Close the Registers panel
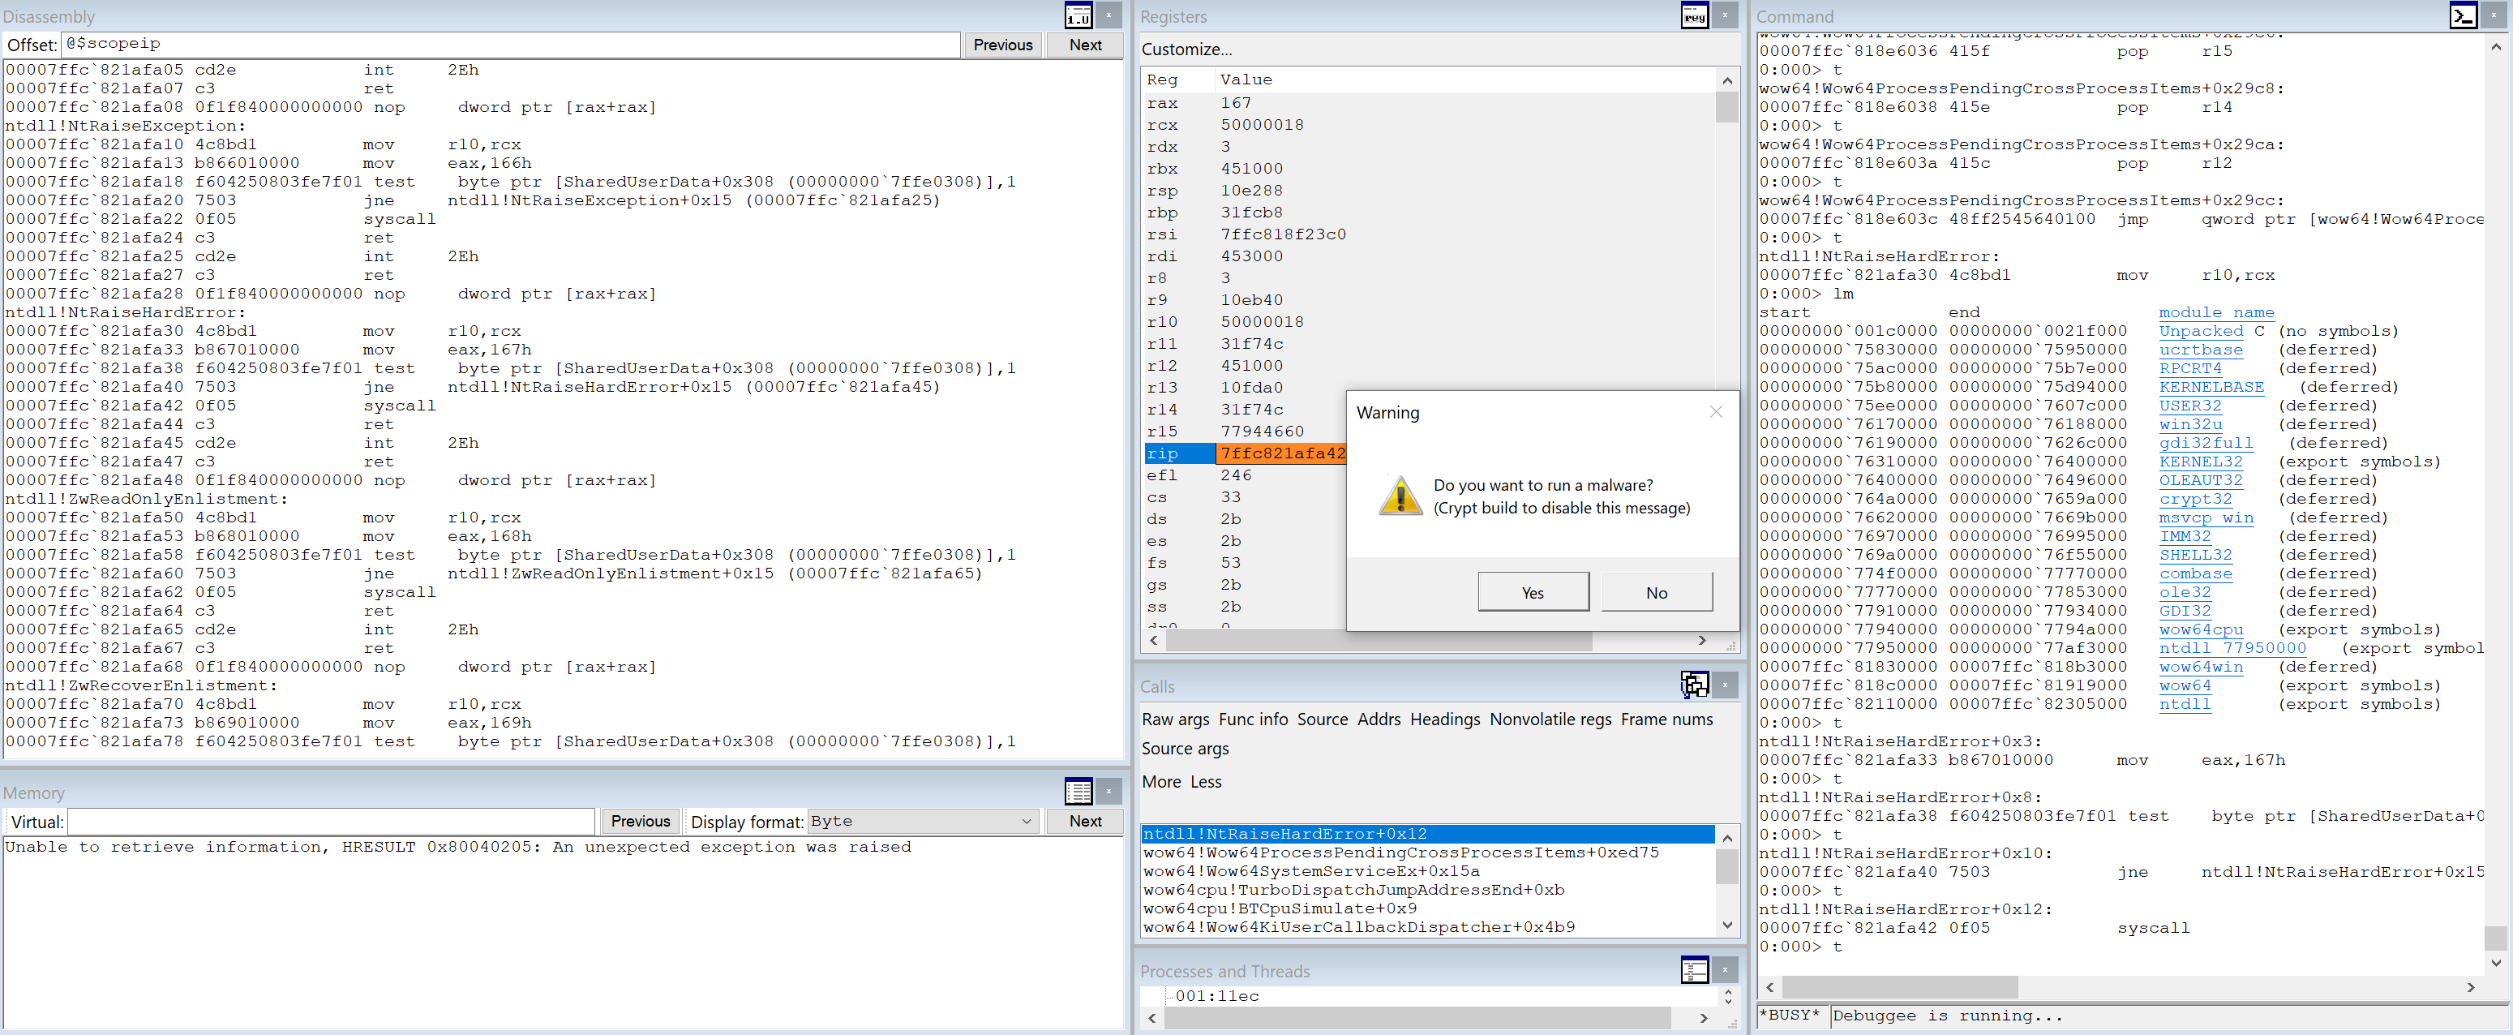The width and height of the screenshot is (2513, 1035). click(x=1725, y=15)
